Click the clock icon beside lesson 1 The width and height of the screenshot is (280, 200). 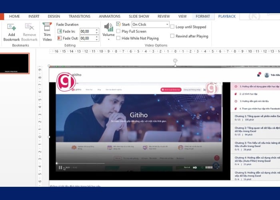[236, 86]
